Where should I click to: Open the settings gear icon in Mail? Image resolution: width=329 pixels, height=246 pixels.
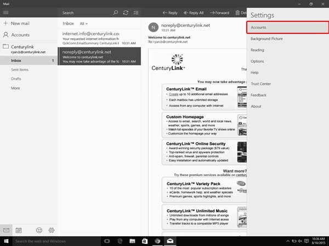point(51,230)
